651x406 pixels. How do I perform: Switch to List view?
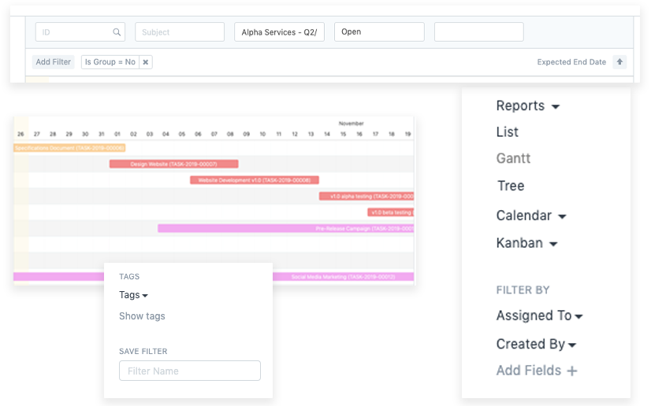point(508,132)
